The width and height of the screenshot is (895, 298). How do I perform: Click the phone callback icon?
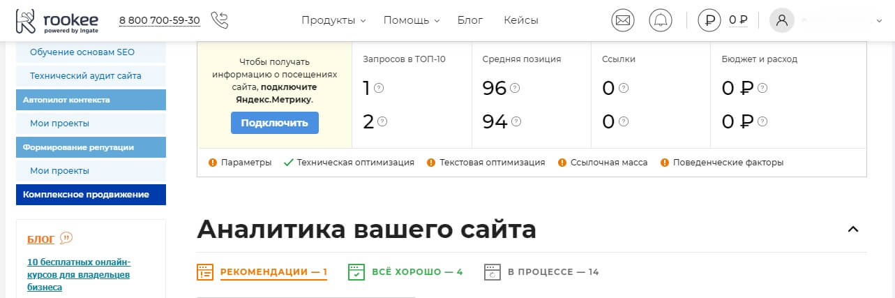coord(219,20)
